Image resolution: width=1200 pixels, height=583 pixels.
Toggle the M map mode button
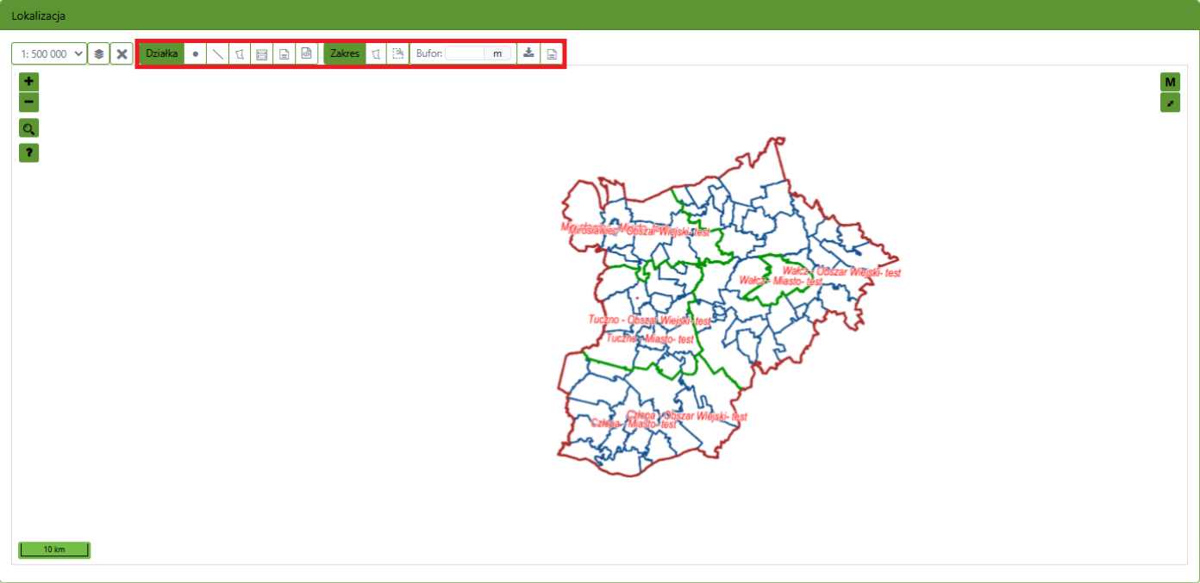tap(1170, 82)
